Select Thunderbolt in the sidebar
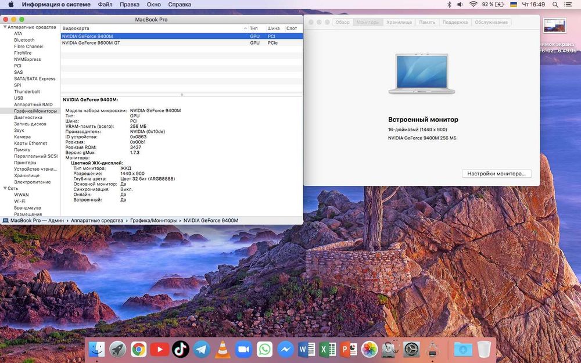Viewport: 581px width, 363px height. [x=27, y=92]
